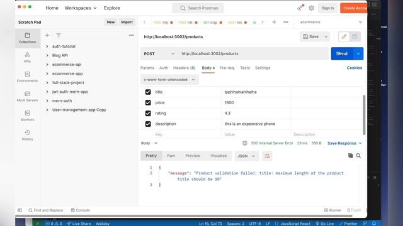Open the POST method dropdown
The height and width of the screenshot is (226, 403).
point(159,53)
